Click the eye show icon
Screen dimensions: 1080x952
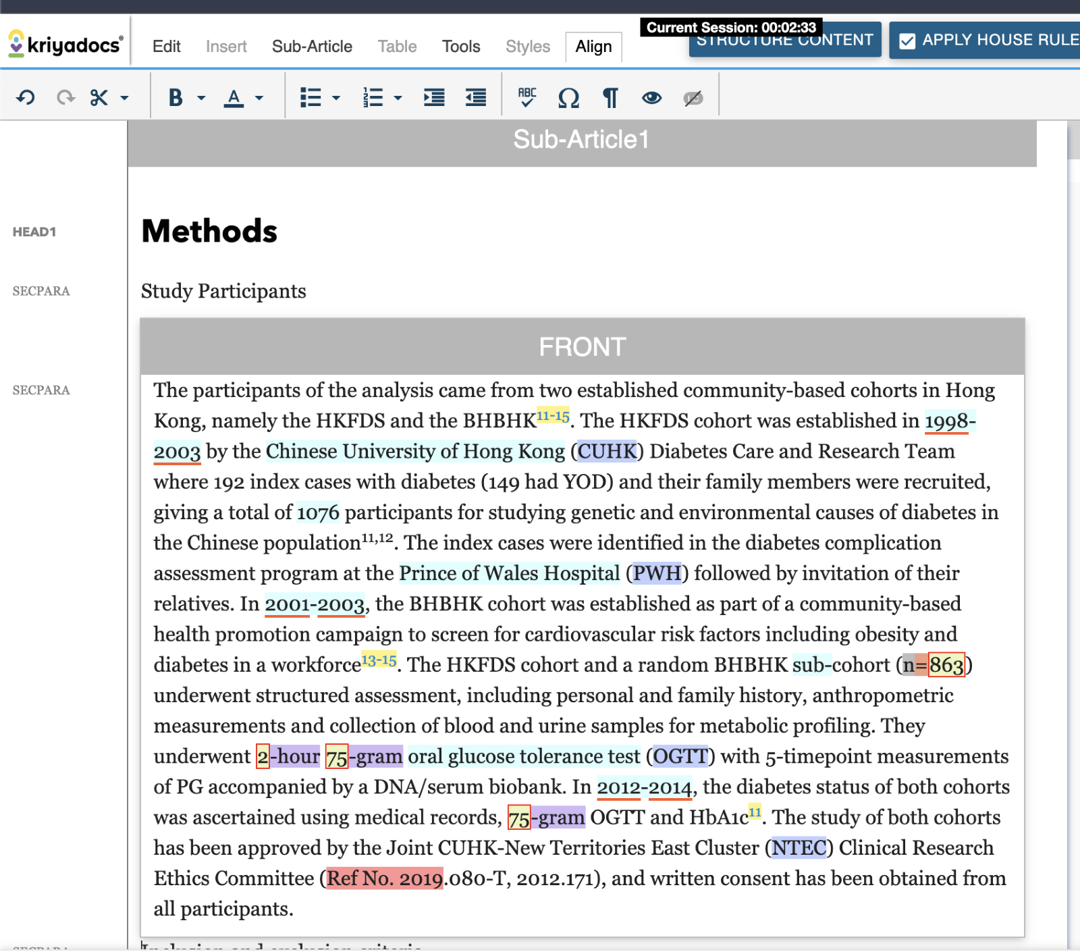pos(651,98)
